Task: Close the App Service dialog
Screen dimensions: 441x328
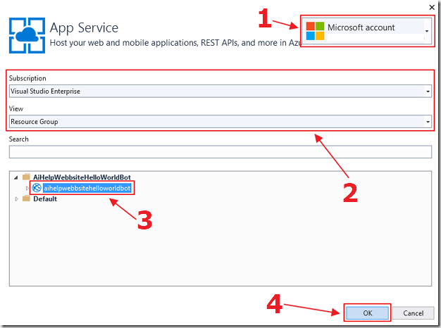Action: [x=432, y=7]
